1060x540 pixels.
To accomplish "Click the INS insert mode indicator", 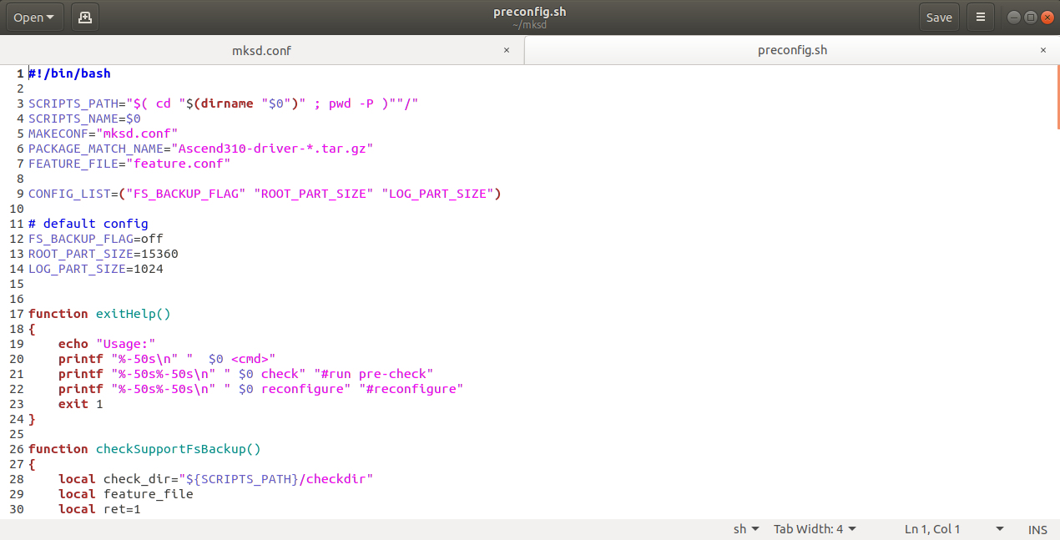I will [1037, 529].
